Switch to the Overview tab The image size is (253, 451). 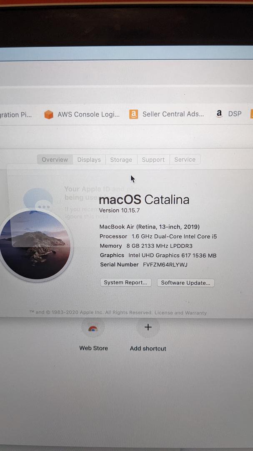tap(55, 160)
